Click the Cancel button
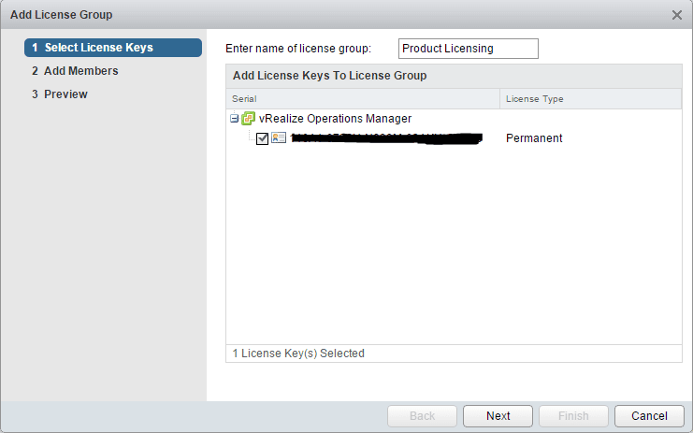 649,416
